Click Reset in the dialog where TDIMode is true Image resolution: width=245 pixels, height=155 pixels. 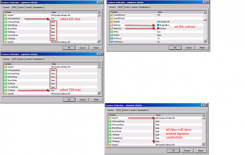coord(96,100)
